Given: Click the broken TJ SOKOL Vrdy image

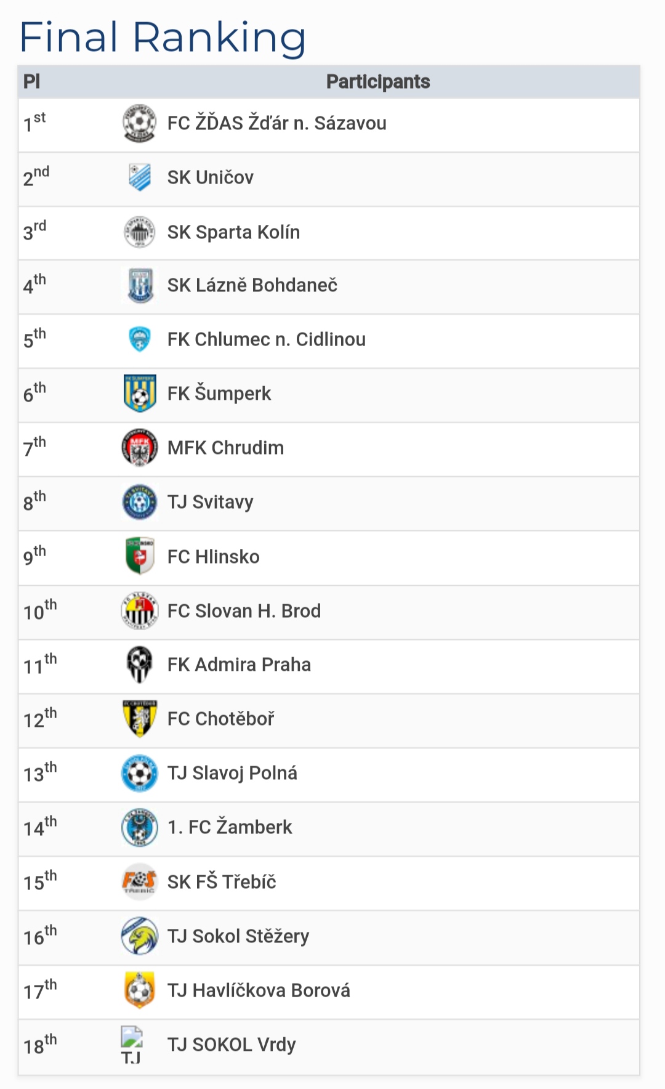Looking at the screenshot, I should pos(132,1045).
